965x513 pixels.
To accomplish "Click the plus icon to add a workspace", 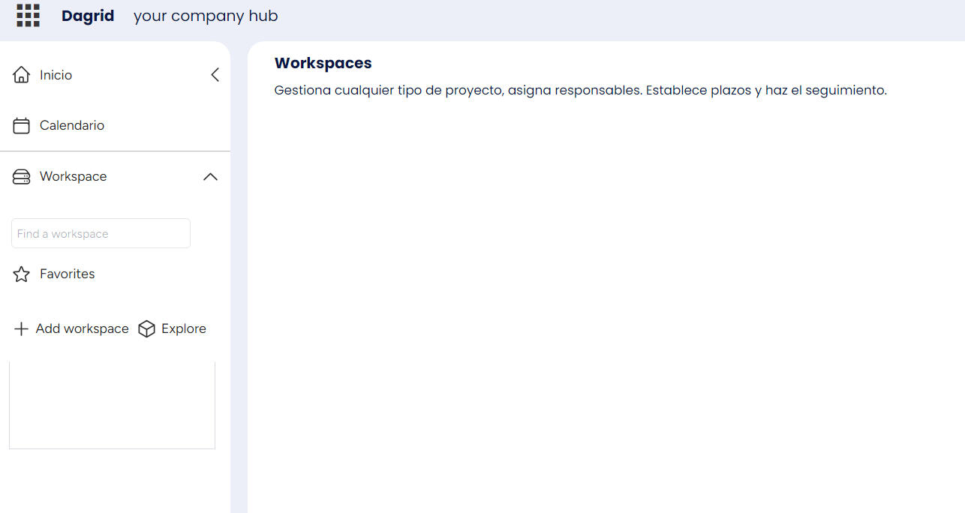I will pos(21,328).
